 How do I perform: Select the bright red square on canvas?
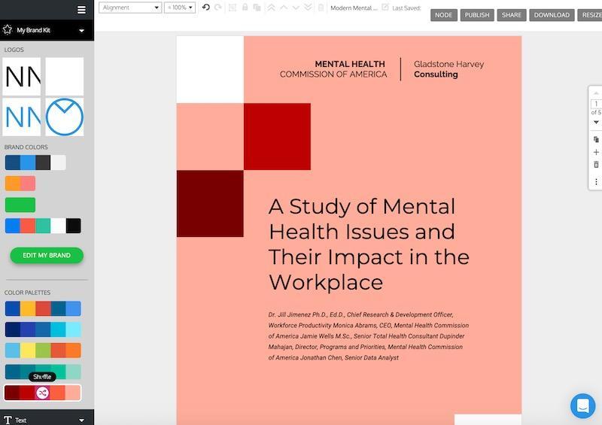[x=277, y=136]
